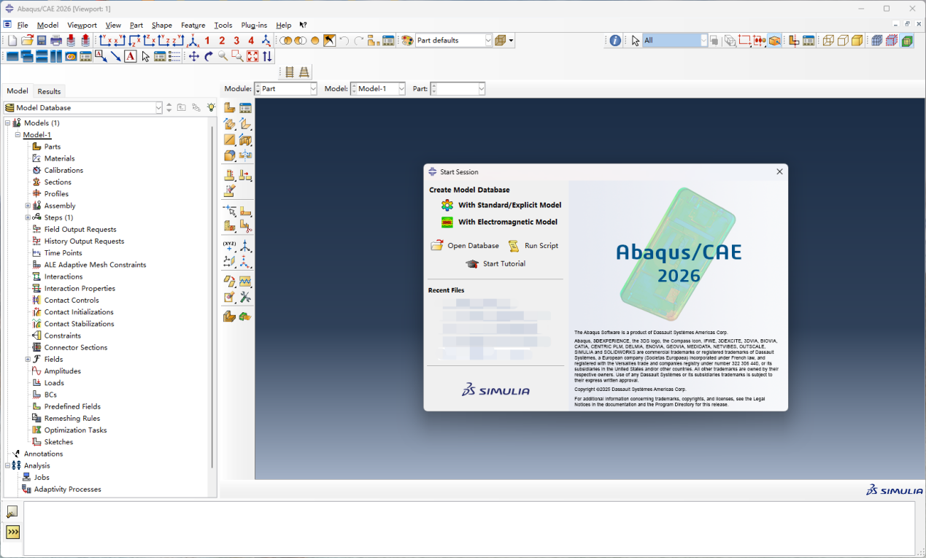Toggle the blue meshed cube display icon

point(877,41)
